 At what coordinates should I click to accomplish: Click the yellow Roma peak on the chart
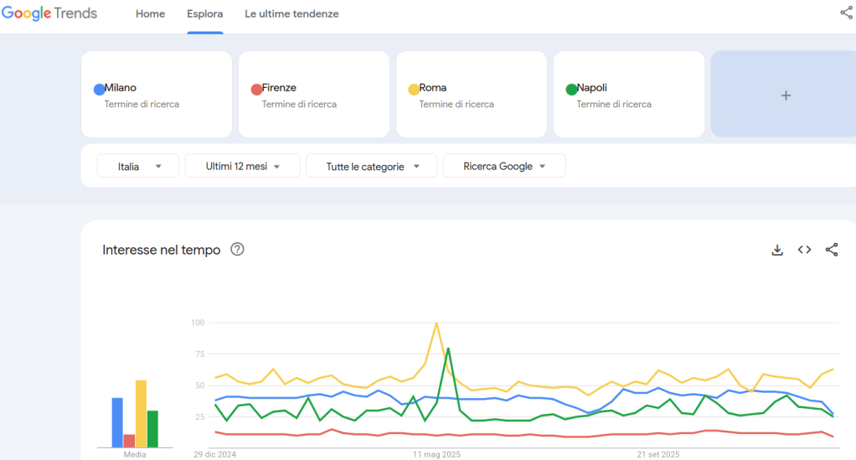click(436, 323)
